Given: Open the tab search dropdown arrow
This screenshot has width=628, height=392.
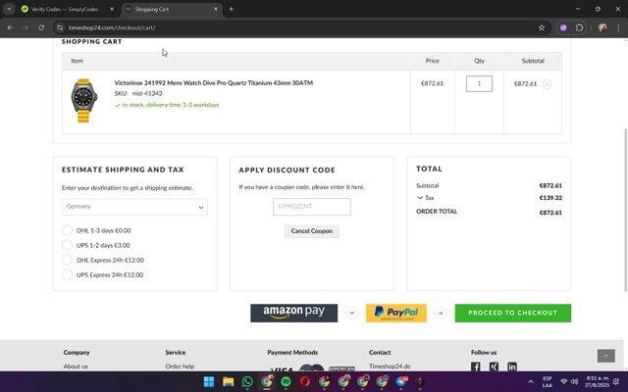Looking at the screenshot, I should (x=9, y=9).
